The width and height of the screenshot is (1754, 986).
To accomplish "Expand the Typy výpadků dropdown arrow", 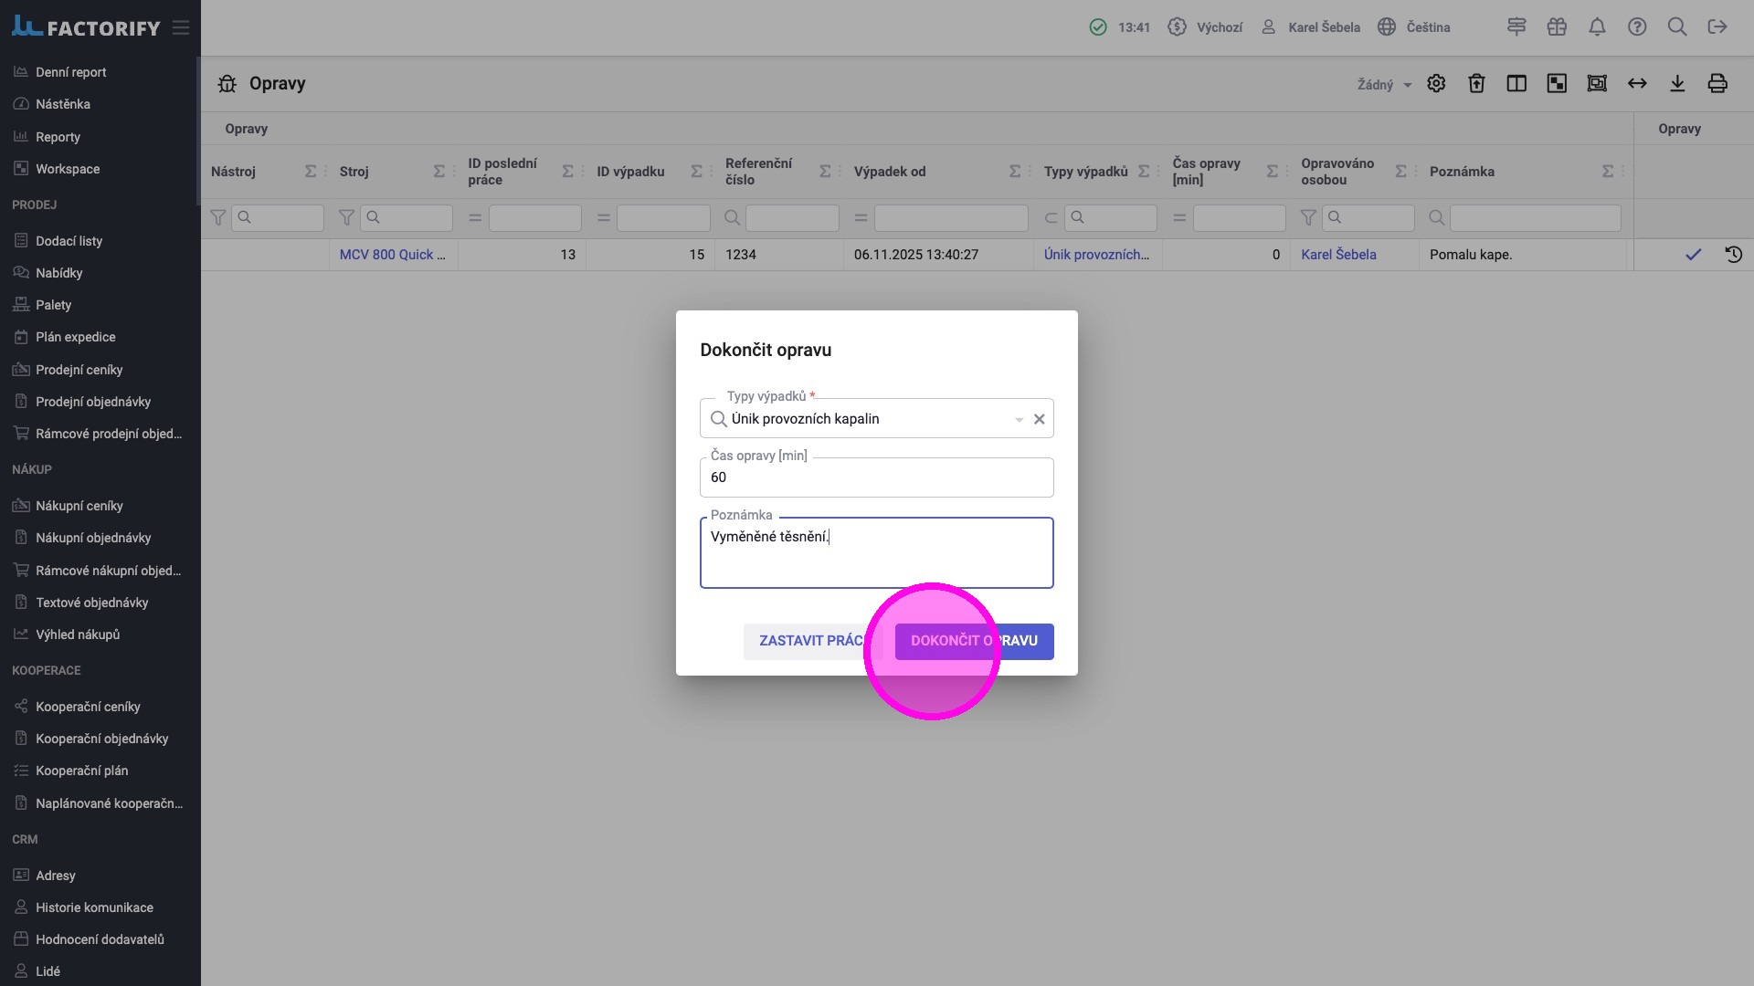I will (x=1019, y=420).
